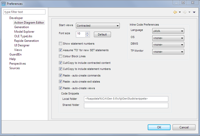This screenshot has height=136, width=200.
Task: Click the Shared folder input field
Action: click(126, 105)
